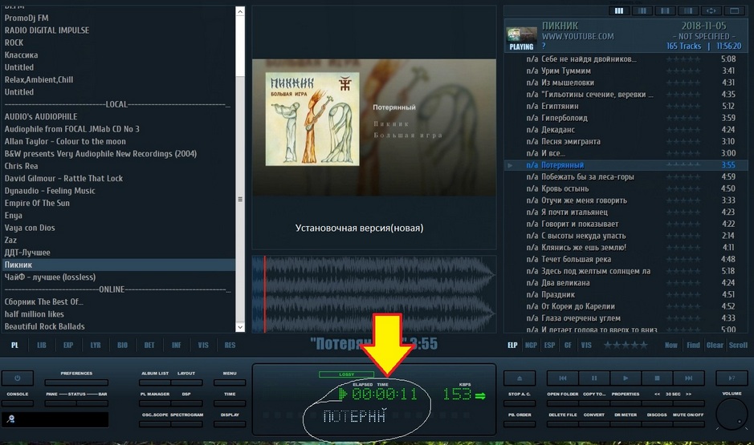Select the first three-column layout icon
The image size is (754, 445).
[619, 10]
